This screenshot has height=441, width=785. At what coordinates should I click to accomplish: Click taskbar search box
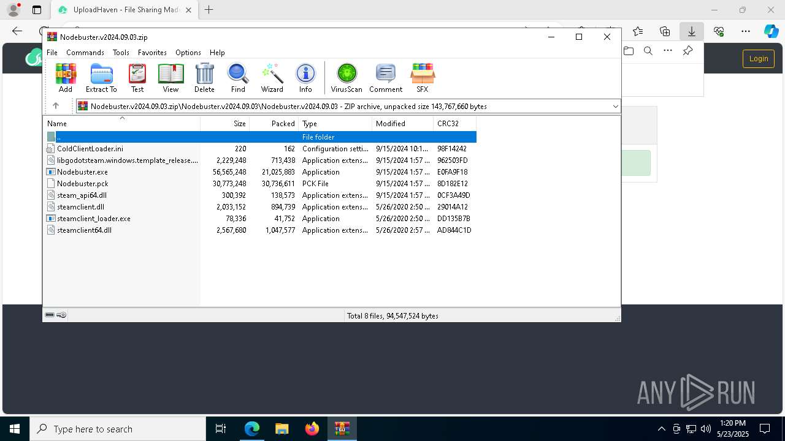point(118,429)
